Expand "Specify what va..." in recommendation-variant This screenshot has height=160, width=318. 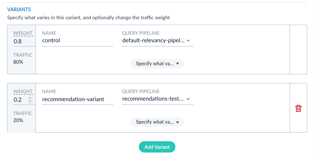click(157, 122)
